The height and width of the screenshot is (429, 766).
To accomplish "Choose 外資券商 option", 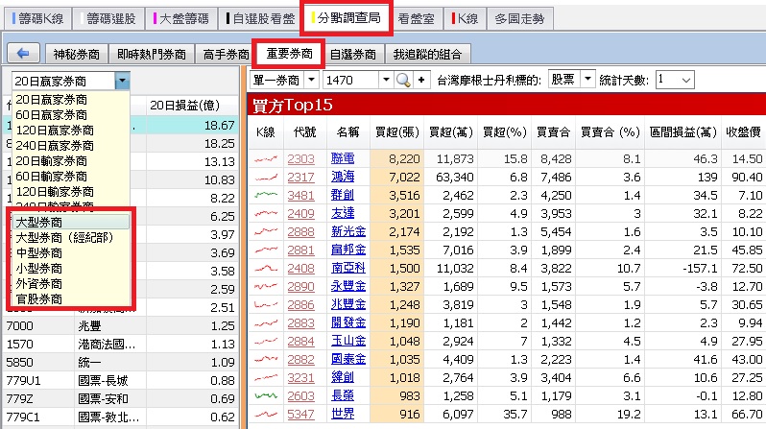I will 71,284.
